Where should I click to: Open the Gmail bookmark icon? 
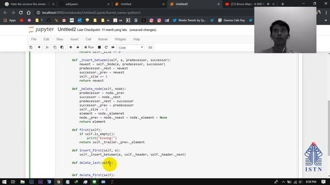pos(64,21)
